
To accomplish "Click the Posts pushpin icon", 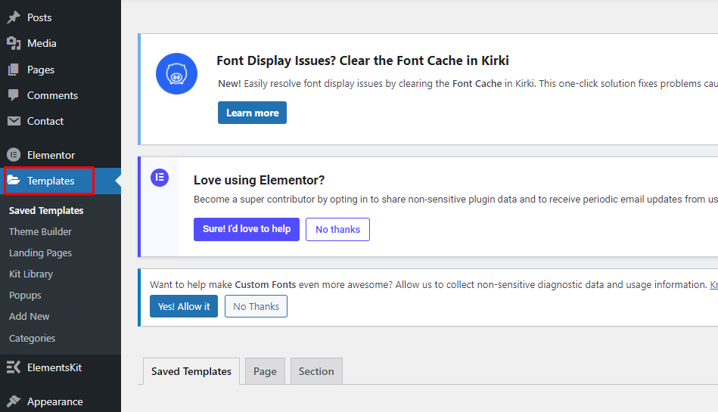I will click(x=14, y=17).
